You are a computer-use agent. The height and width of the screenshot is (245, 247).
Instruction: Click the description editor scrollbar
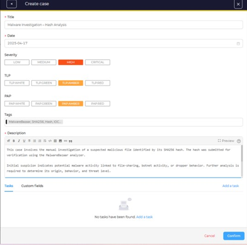coord(242,153)
